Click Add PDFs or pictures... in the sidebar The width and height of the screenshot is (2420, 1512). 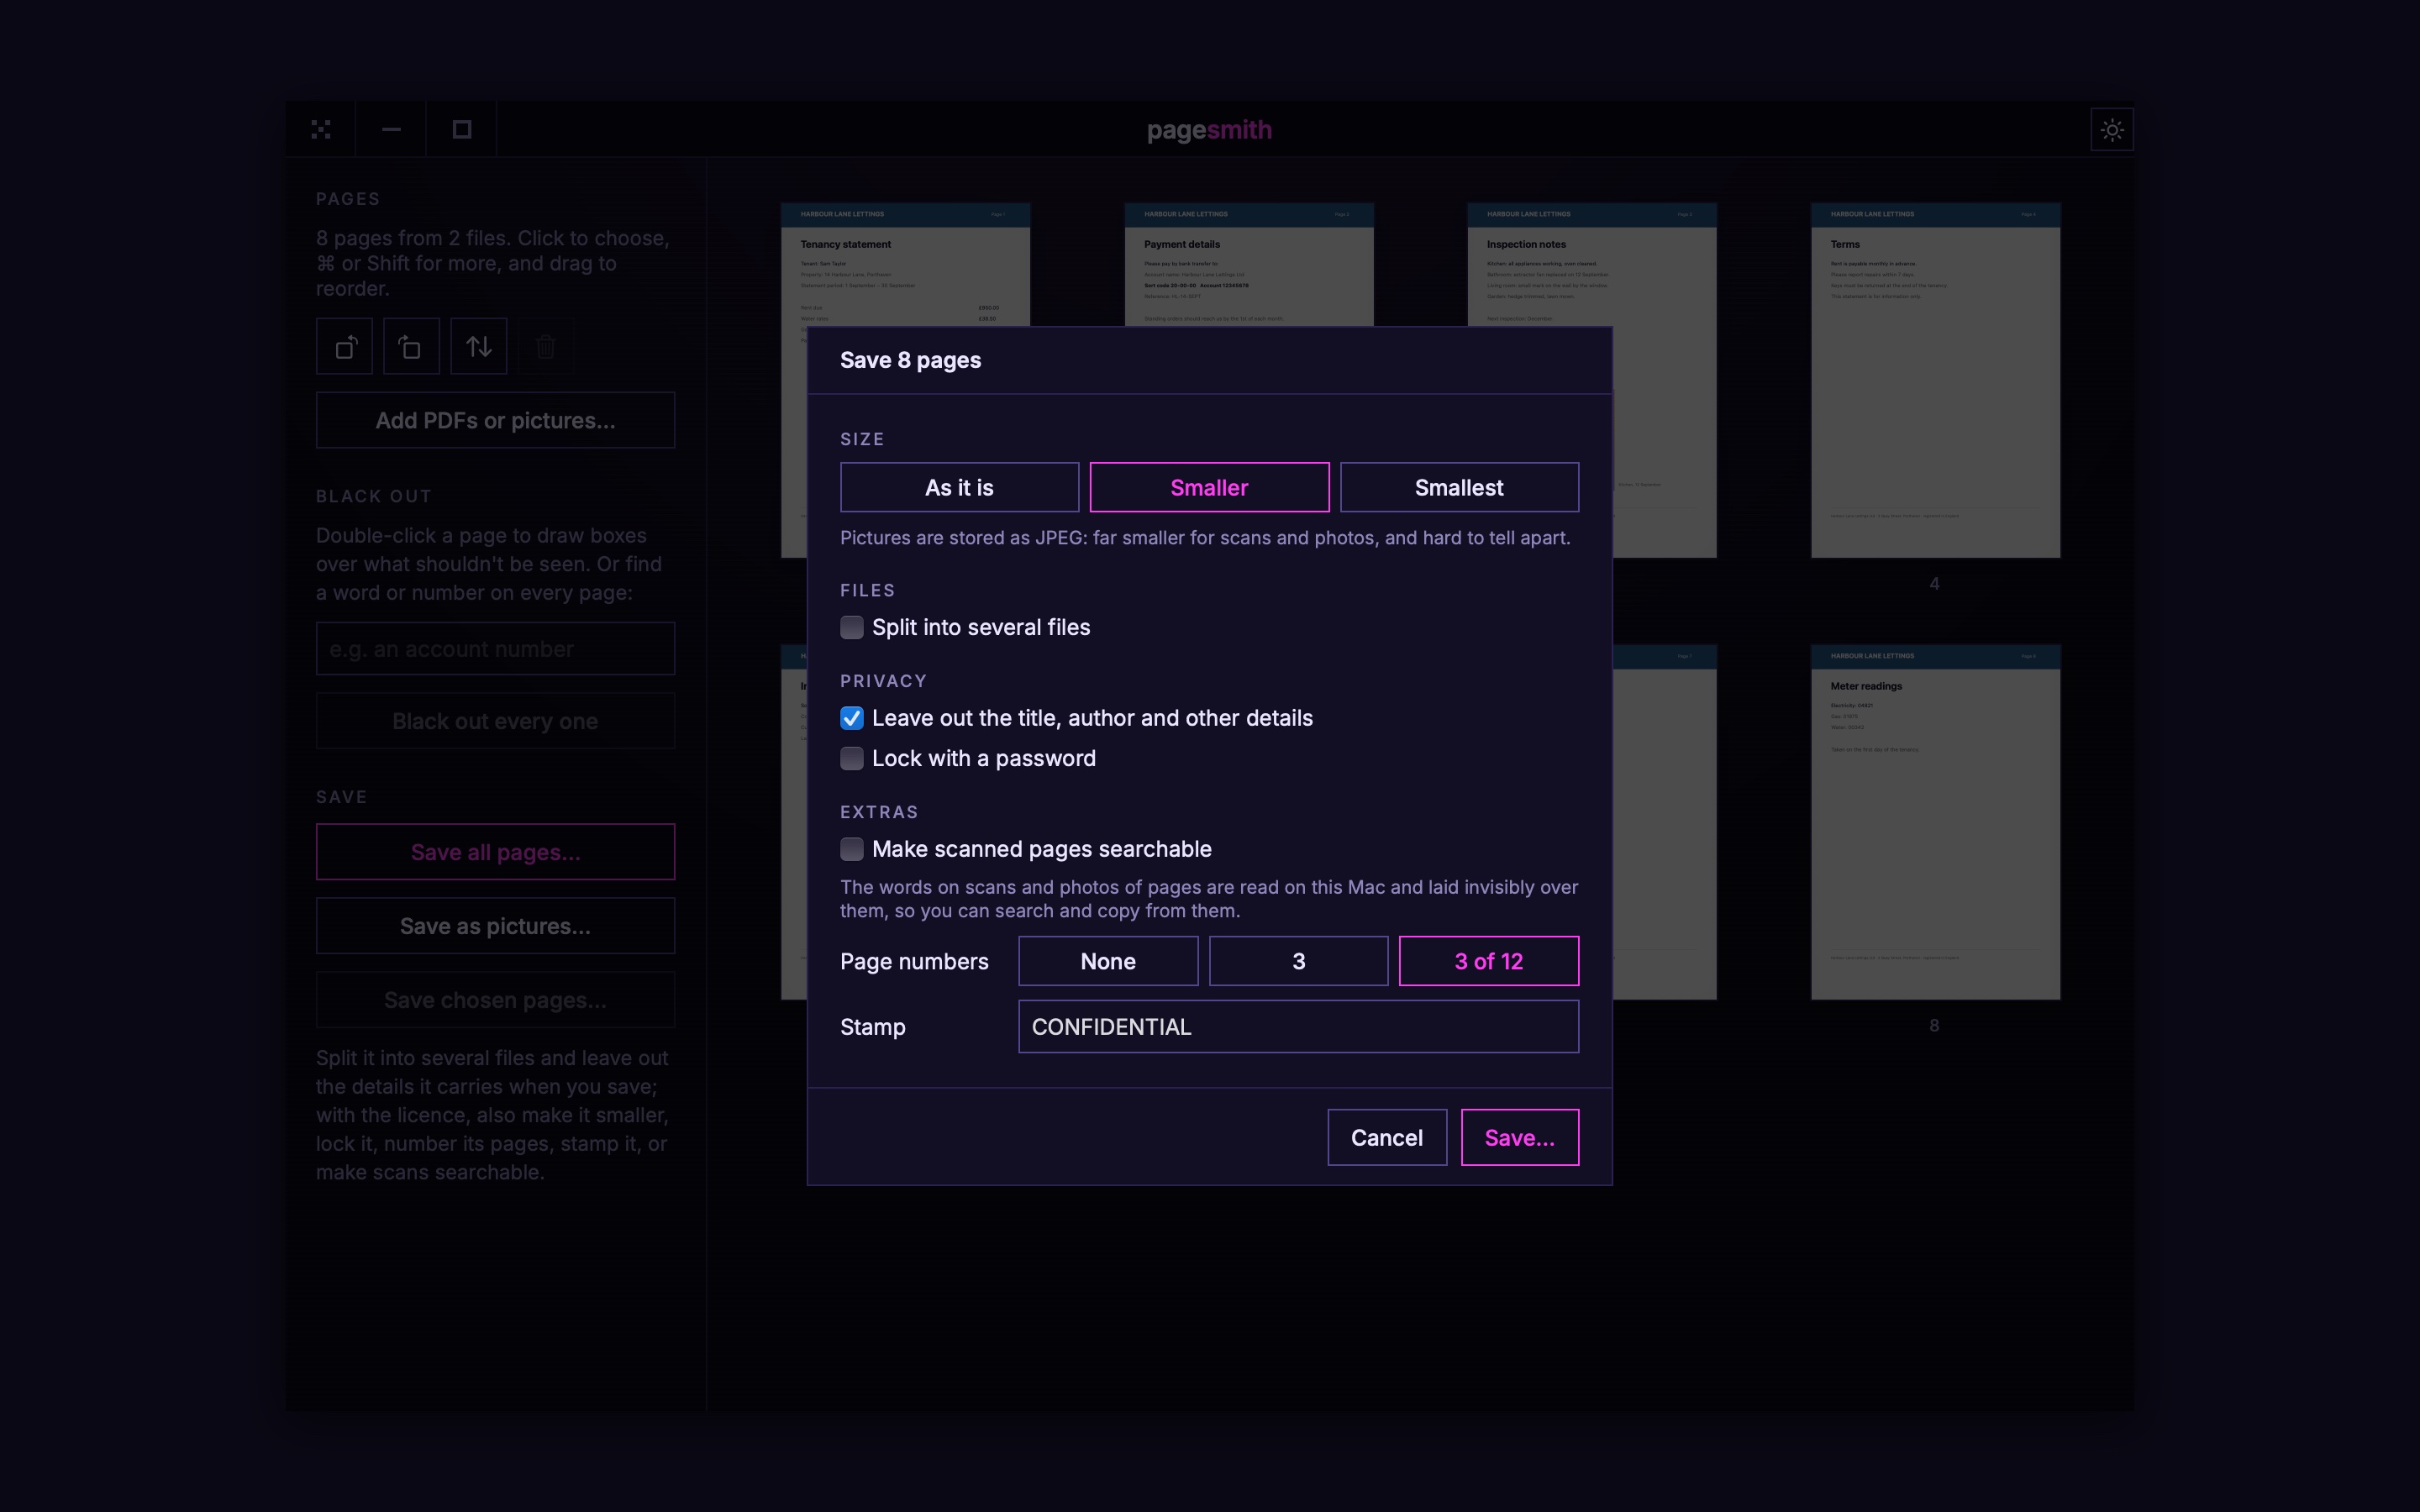point(495,420)
